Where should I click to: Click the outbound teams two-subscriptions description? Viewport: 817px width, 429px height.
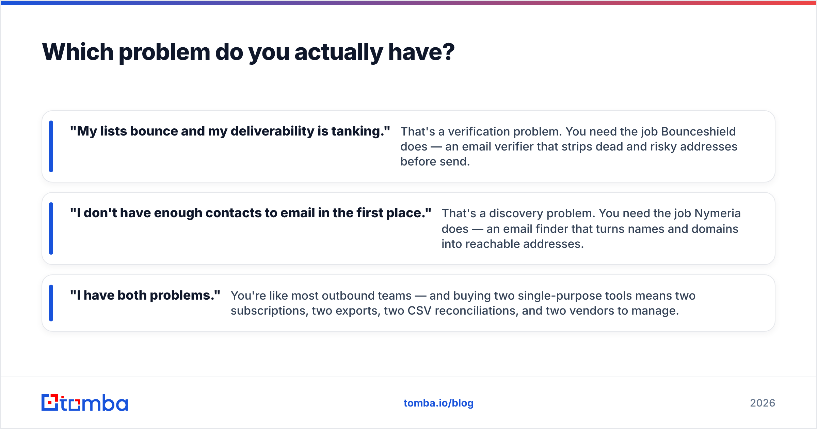click(463, 303)
